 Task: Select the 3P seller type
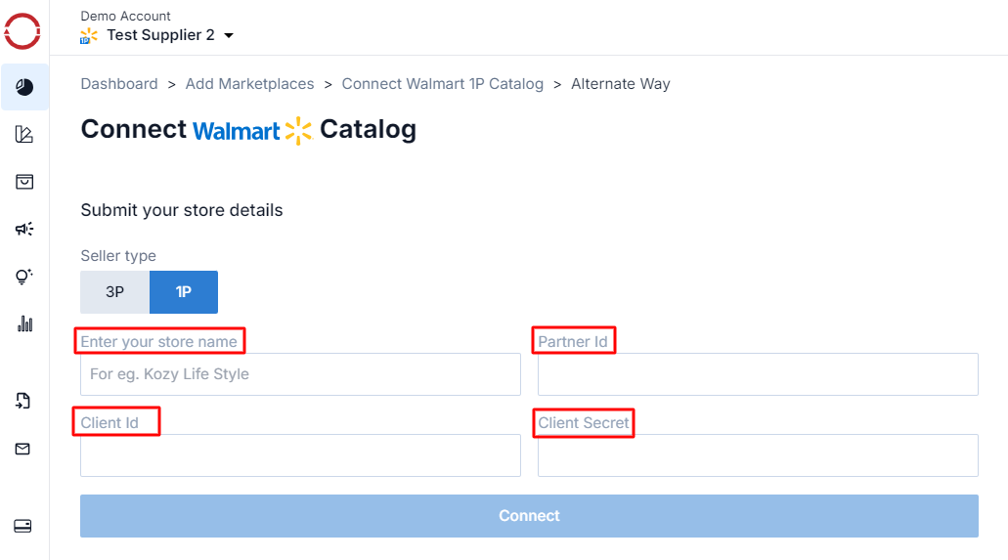pyautogui.click(x=115, y=292)
